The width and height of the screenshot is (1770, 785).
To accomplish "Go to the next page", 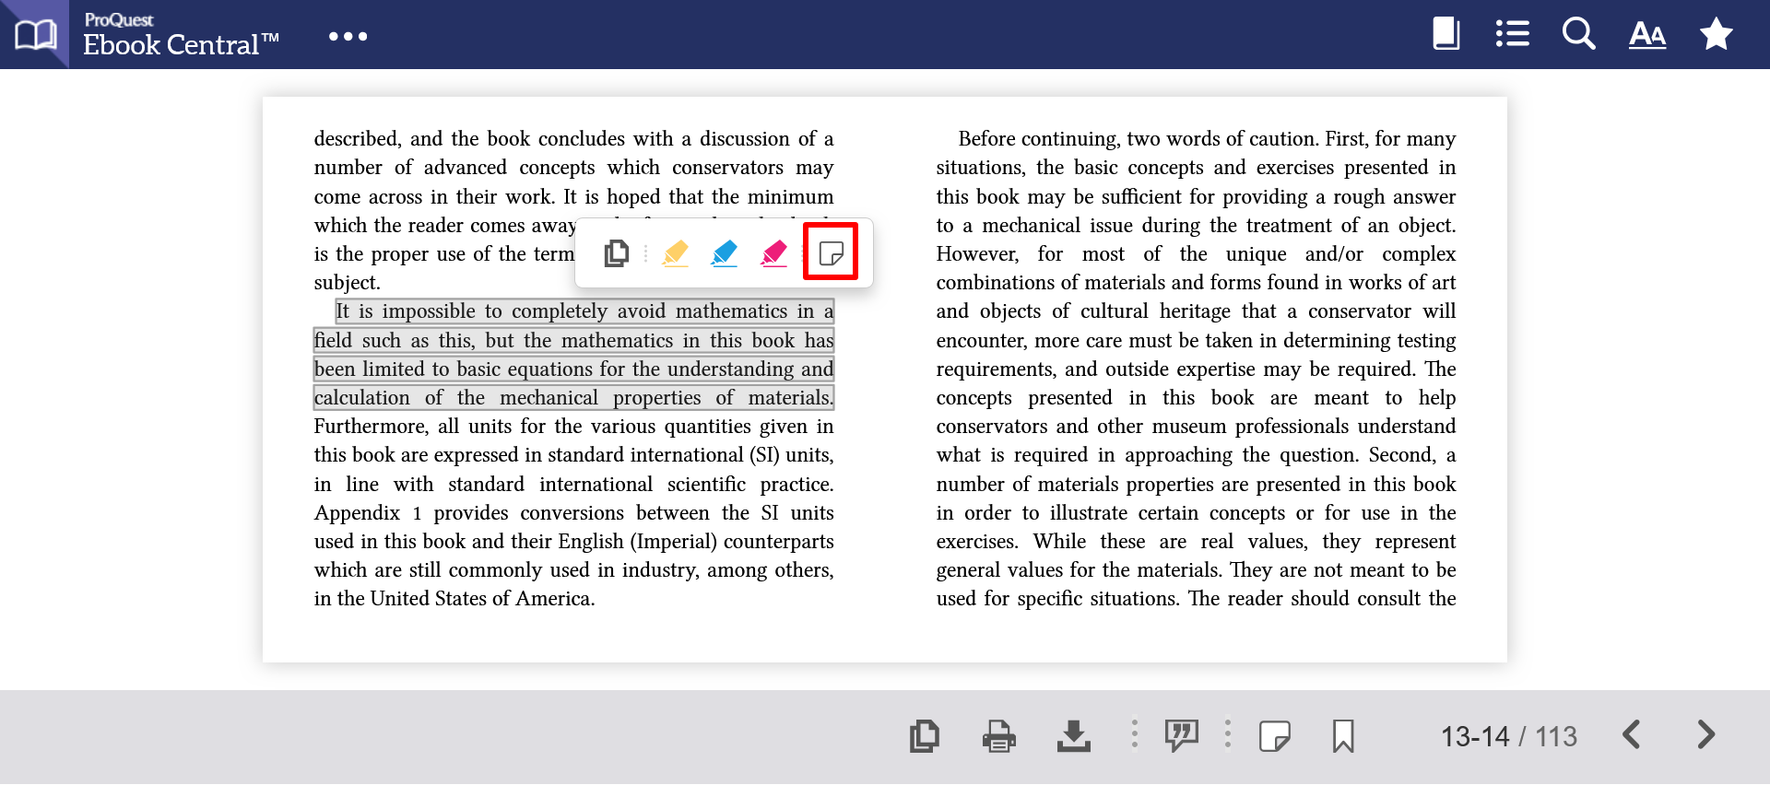I will 1706,734.
